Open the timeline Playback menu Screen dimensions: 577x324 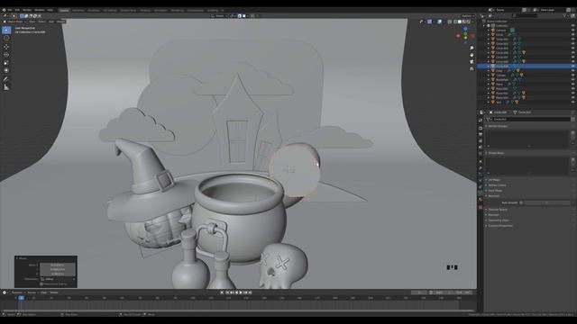tap(17, 292)
